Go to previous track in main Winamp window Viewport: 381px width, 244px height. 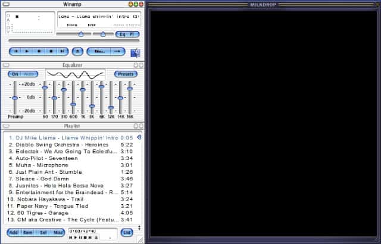click(16, 51)
